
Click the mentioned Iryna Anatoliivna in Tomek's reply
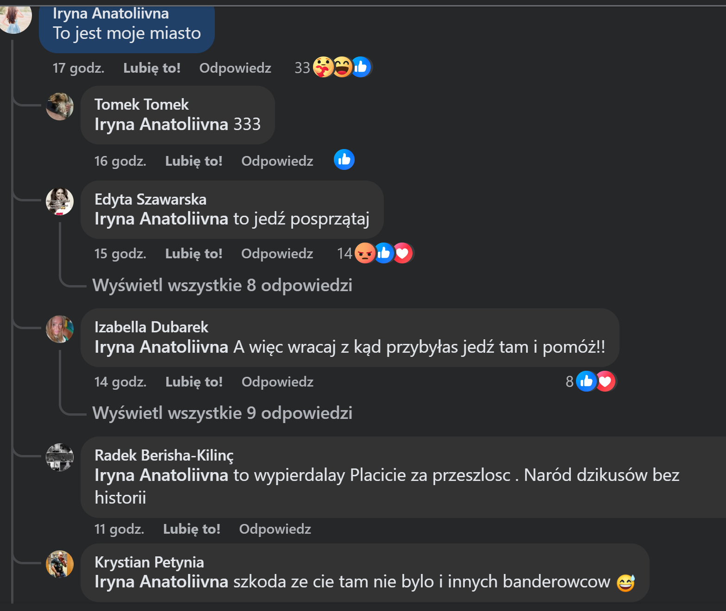point(161,125)
